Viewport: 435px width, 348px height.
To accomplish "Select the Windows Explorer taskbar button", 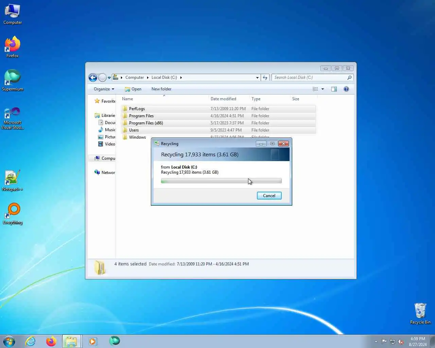I will pos(71,341).
